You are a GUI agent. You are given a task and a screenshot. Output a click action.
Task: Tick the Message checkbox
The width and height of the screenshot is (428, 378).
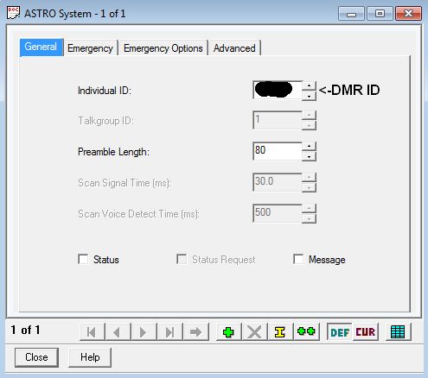coord(298,259)
